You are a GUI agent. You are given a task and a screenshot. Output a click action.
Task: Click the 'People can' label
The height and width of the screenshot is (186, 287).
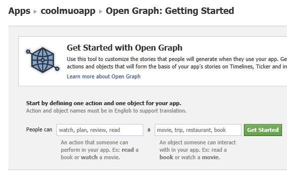39,129
